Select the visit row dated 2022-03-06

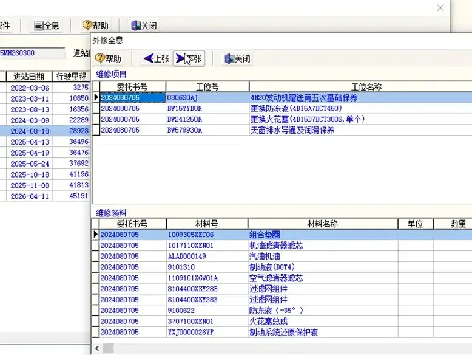click(45, 88)
